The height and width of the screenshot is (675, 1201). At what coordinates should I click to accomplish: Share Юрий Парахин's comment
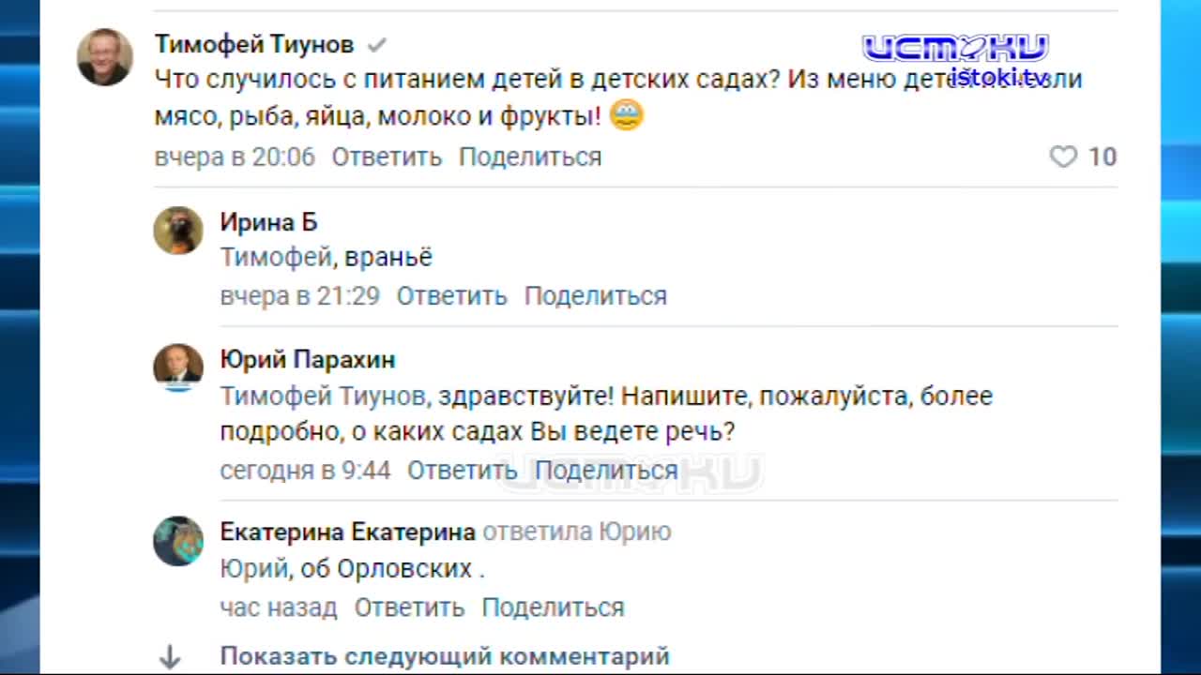[608, 471]
